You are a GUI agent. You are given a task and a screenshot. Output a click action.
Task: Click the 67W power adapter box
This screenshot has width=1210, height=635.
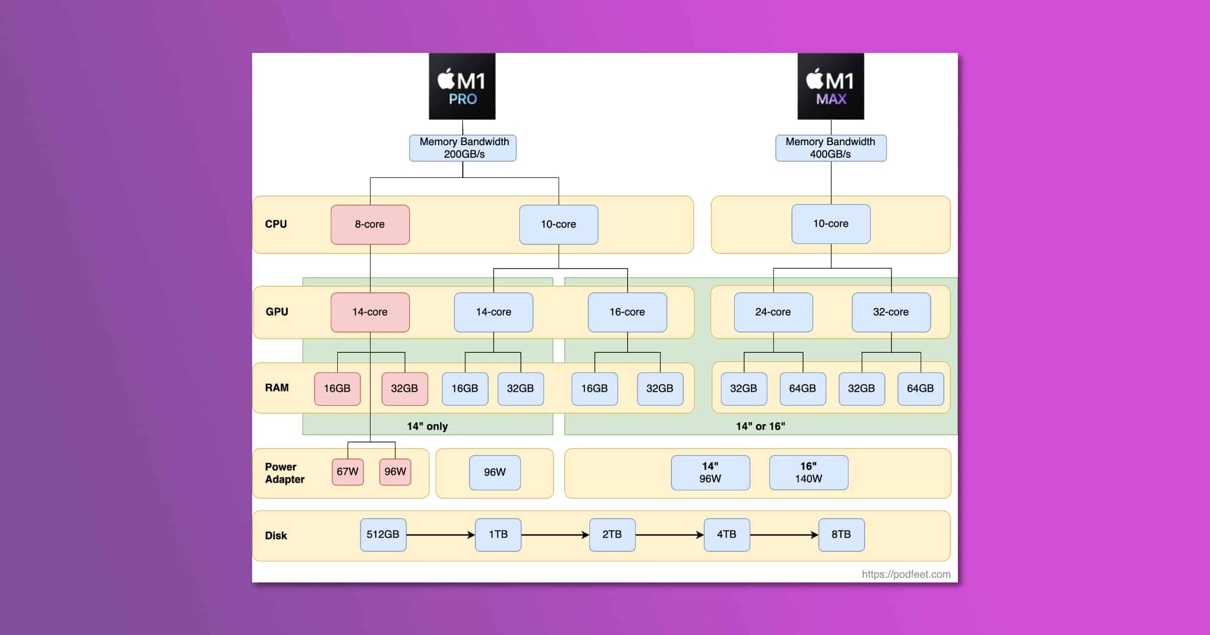coord(347,472)
